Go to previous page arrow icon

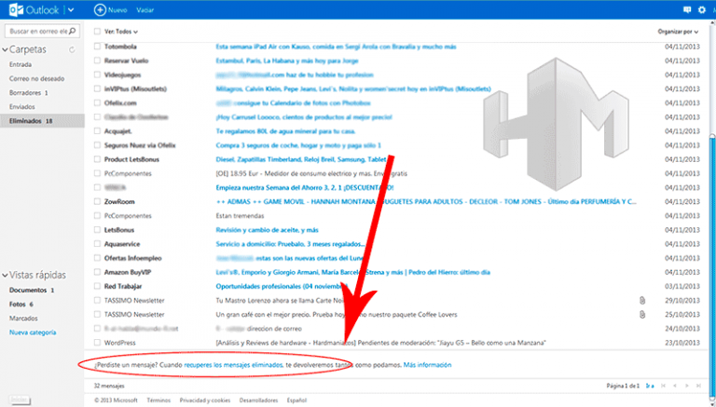674,386
